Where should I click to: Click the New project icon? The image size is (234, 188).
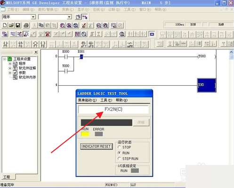5,25
